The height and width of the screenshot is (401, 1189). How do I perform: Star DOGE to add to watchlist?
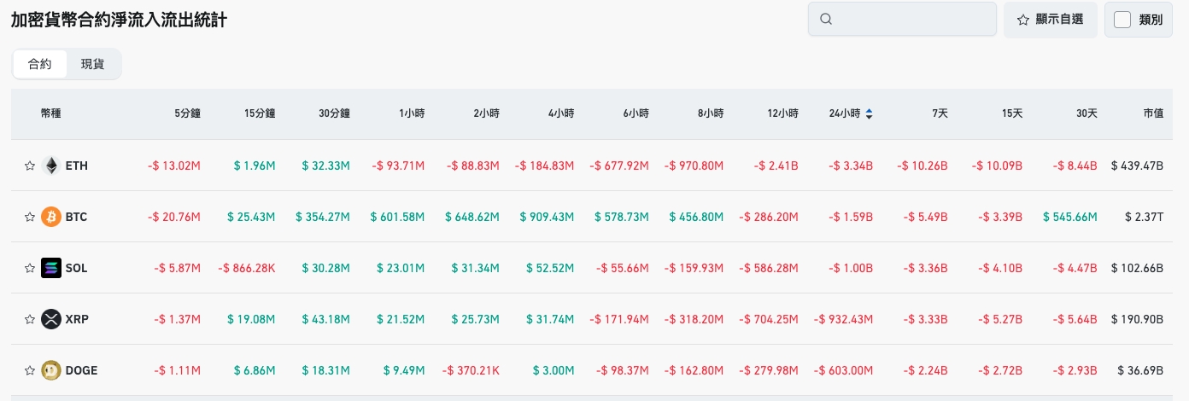(30, 370)
